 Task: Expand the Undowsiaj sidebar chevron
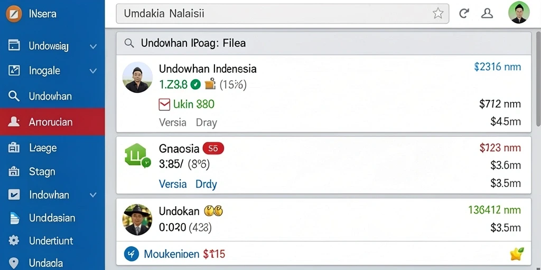tap(93, 46)
